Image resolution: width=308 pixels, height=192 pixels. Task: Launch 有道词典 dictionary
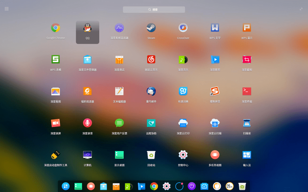coord(183,91)
